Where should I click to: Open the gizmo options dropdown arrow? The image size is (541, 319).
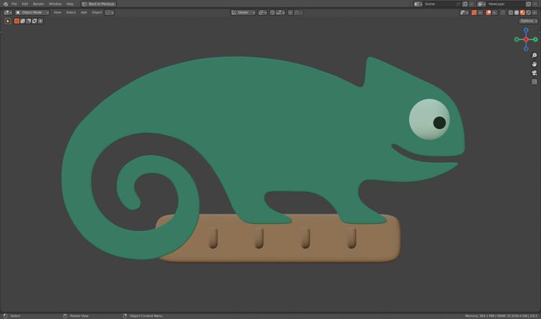pyautogui.click(x=480, y=12)
